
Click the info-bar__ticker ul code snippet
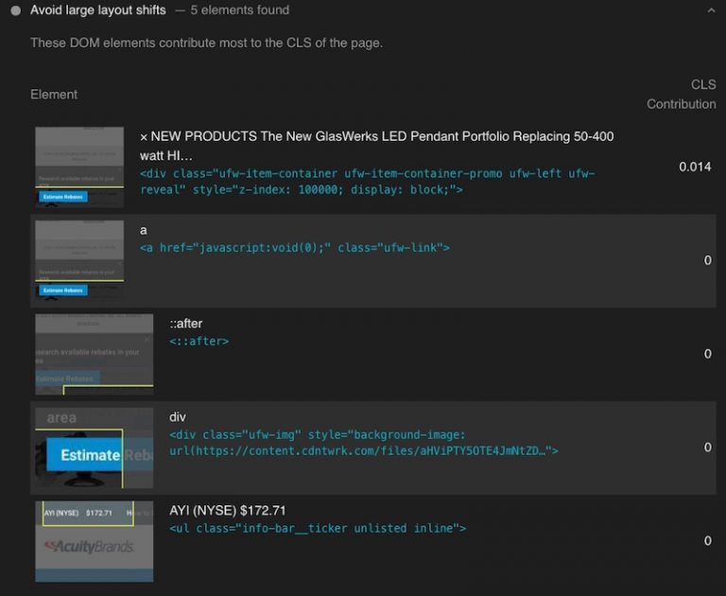(x=317, y=528)
